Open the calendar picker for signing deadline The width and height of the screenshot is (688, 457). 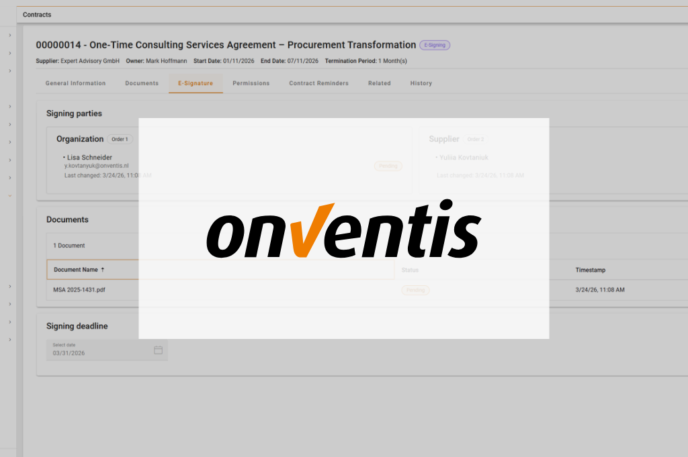click(158, 350)
